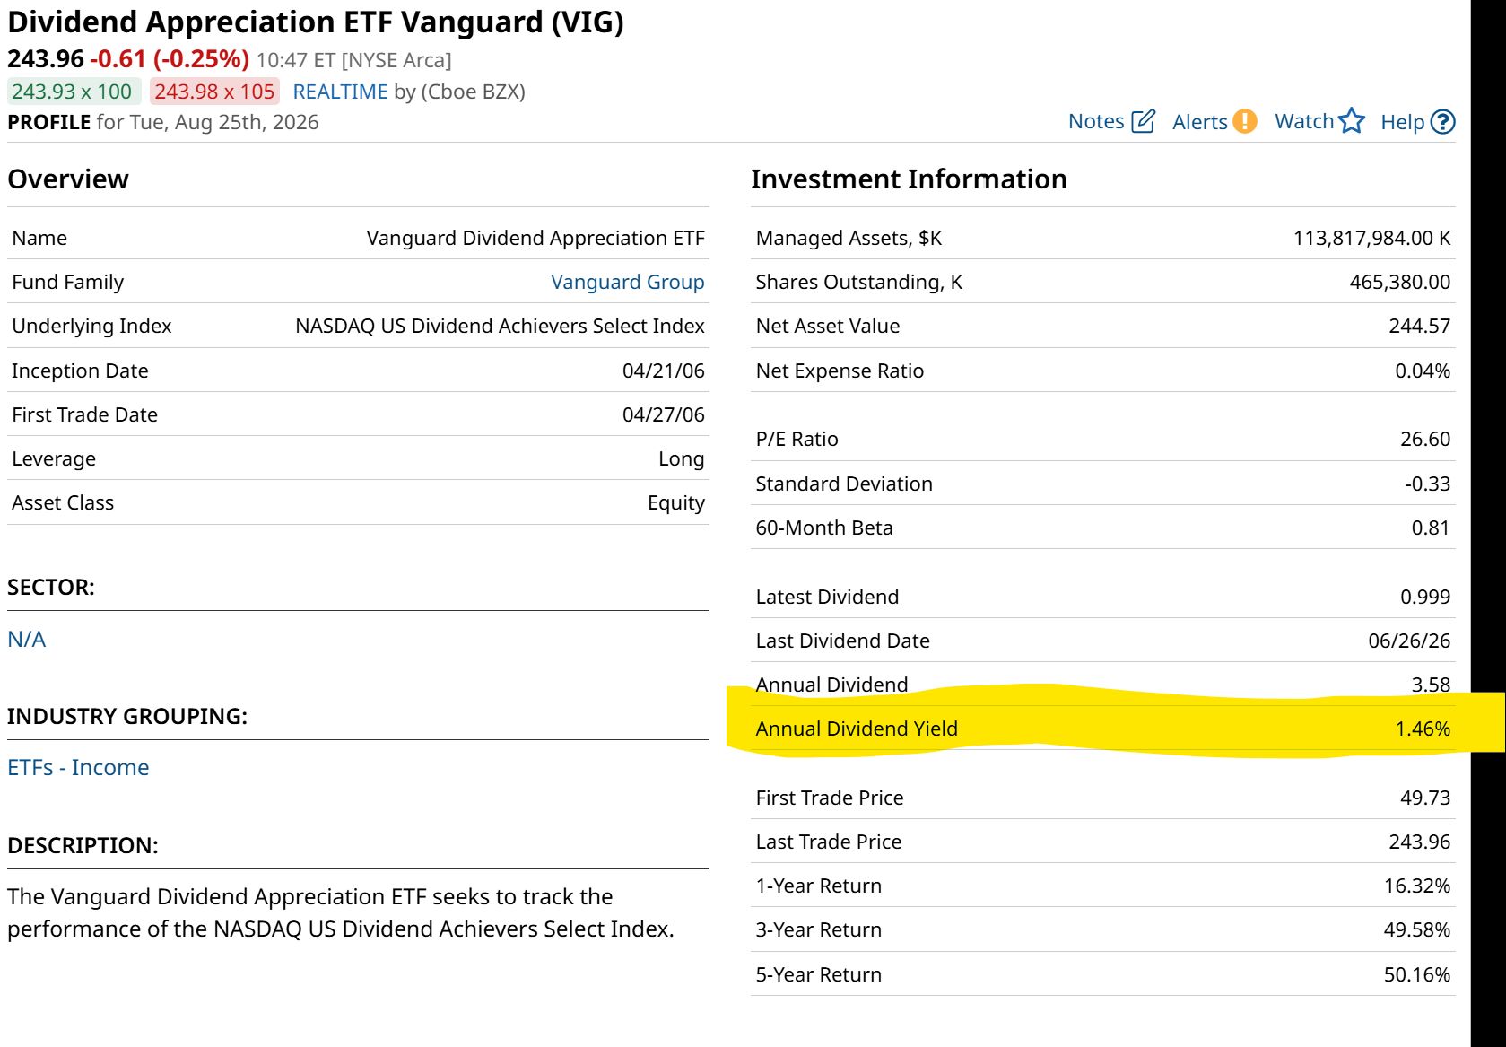Click the Latest Dividend value 0.999

pyautogui.click(x=1425, y=597)
